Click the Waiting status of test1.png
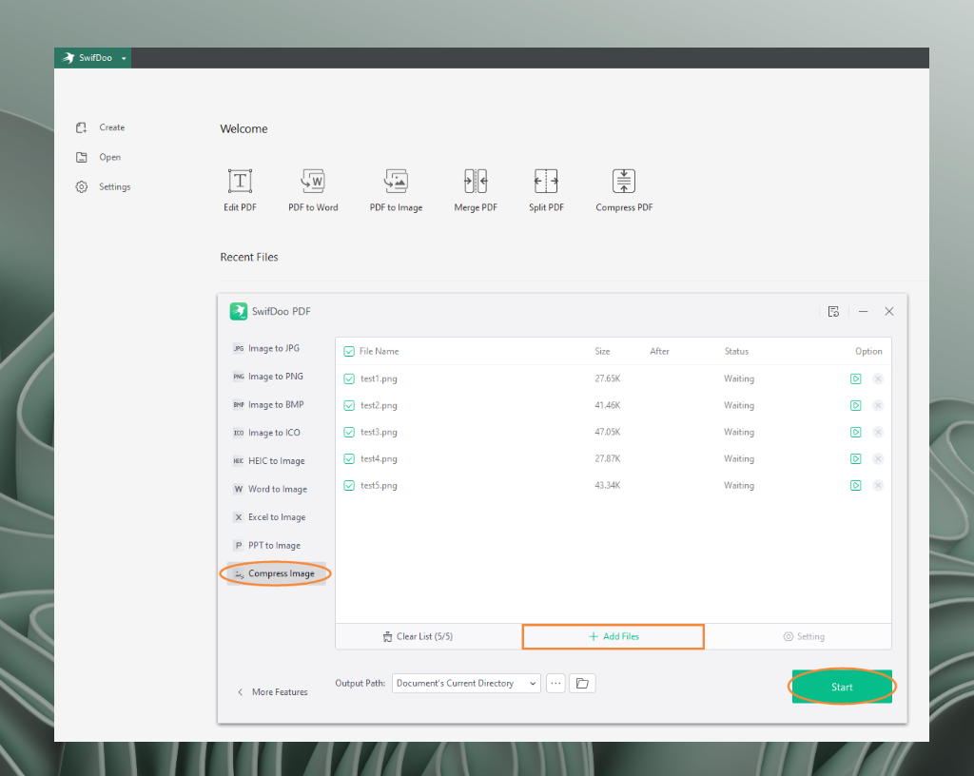The image size is (974, 776). click(x=738, y=378)
